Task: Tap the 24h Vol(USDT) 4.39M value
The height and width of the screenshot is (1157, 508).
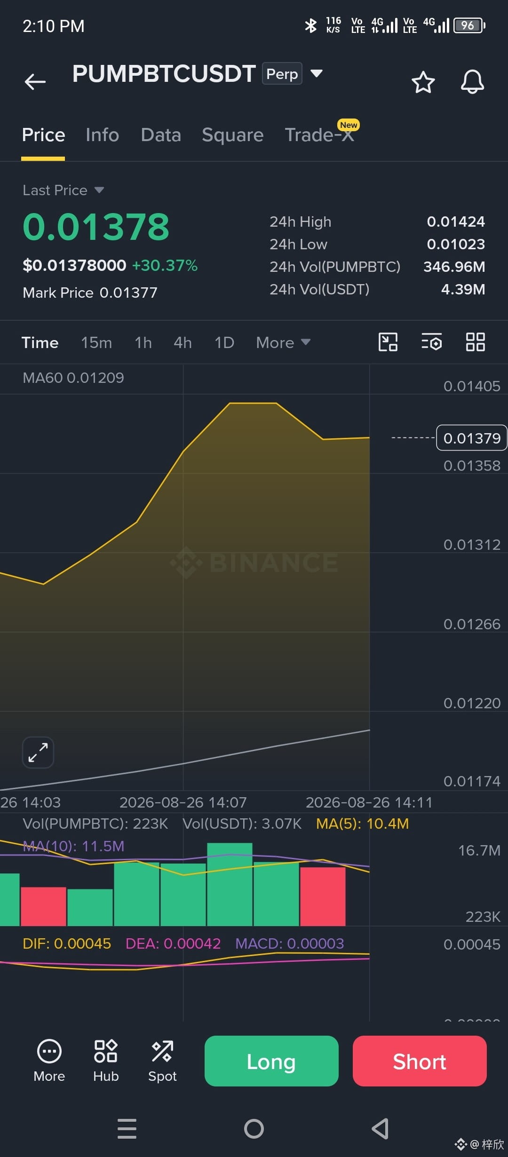Action: click(463, 289)
